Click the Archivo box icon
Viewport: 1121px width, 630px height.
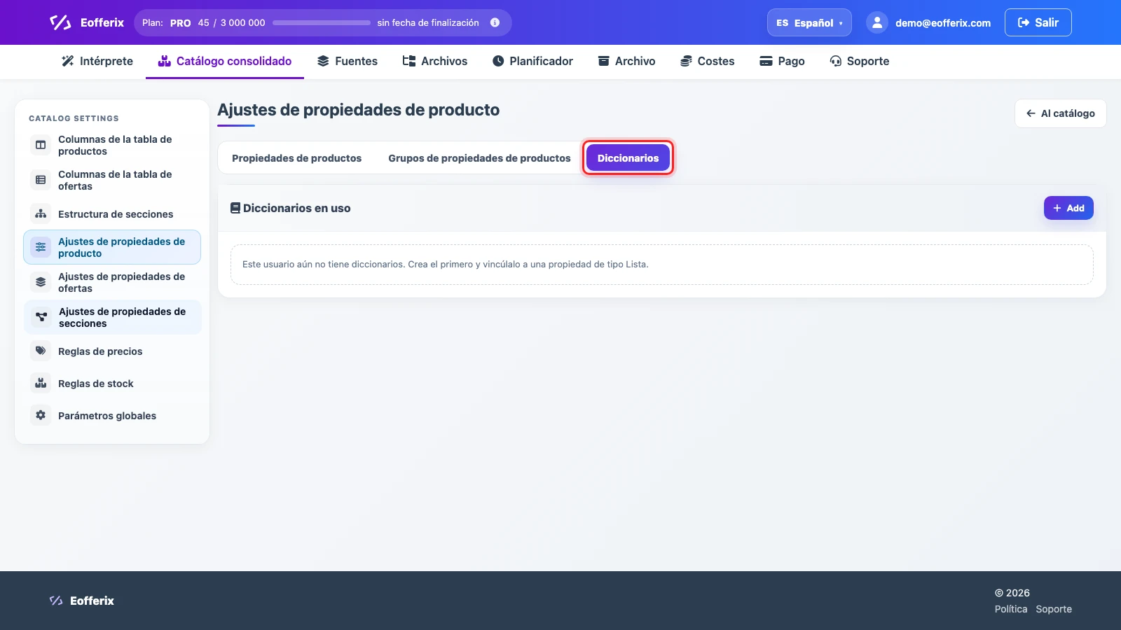(x=603, y=61)
